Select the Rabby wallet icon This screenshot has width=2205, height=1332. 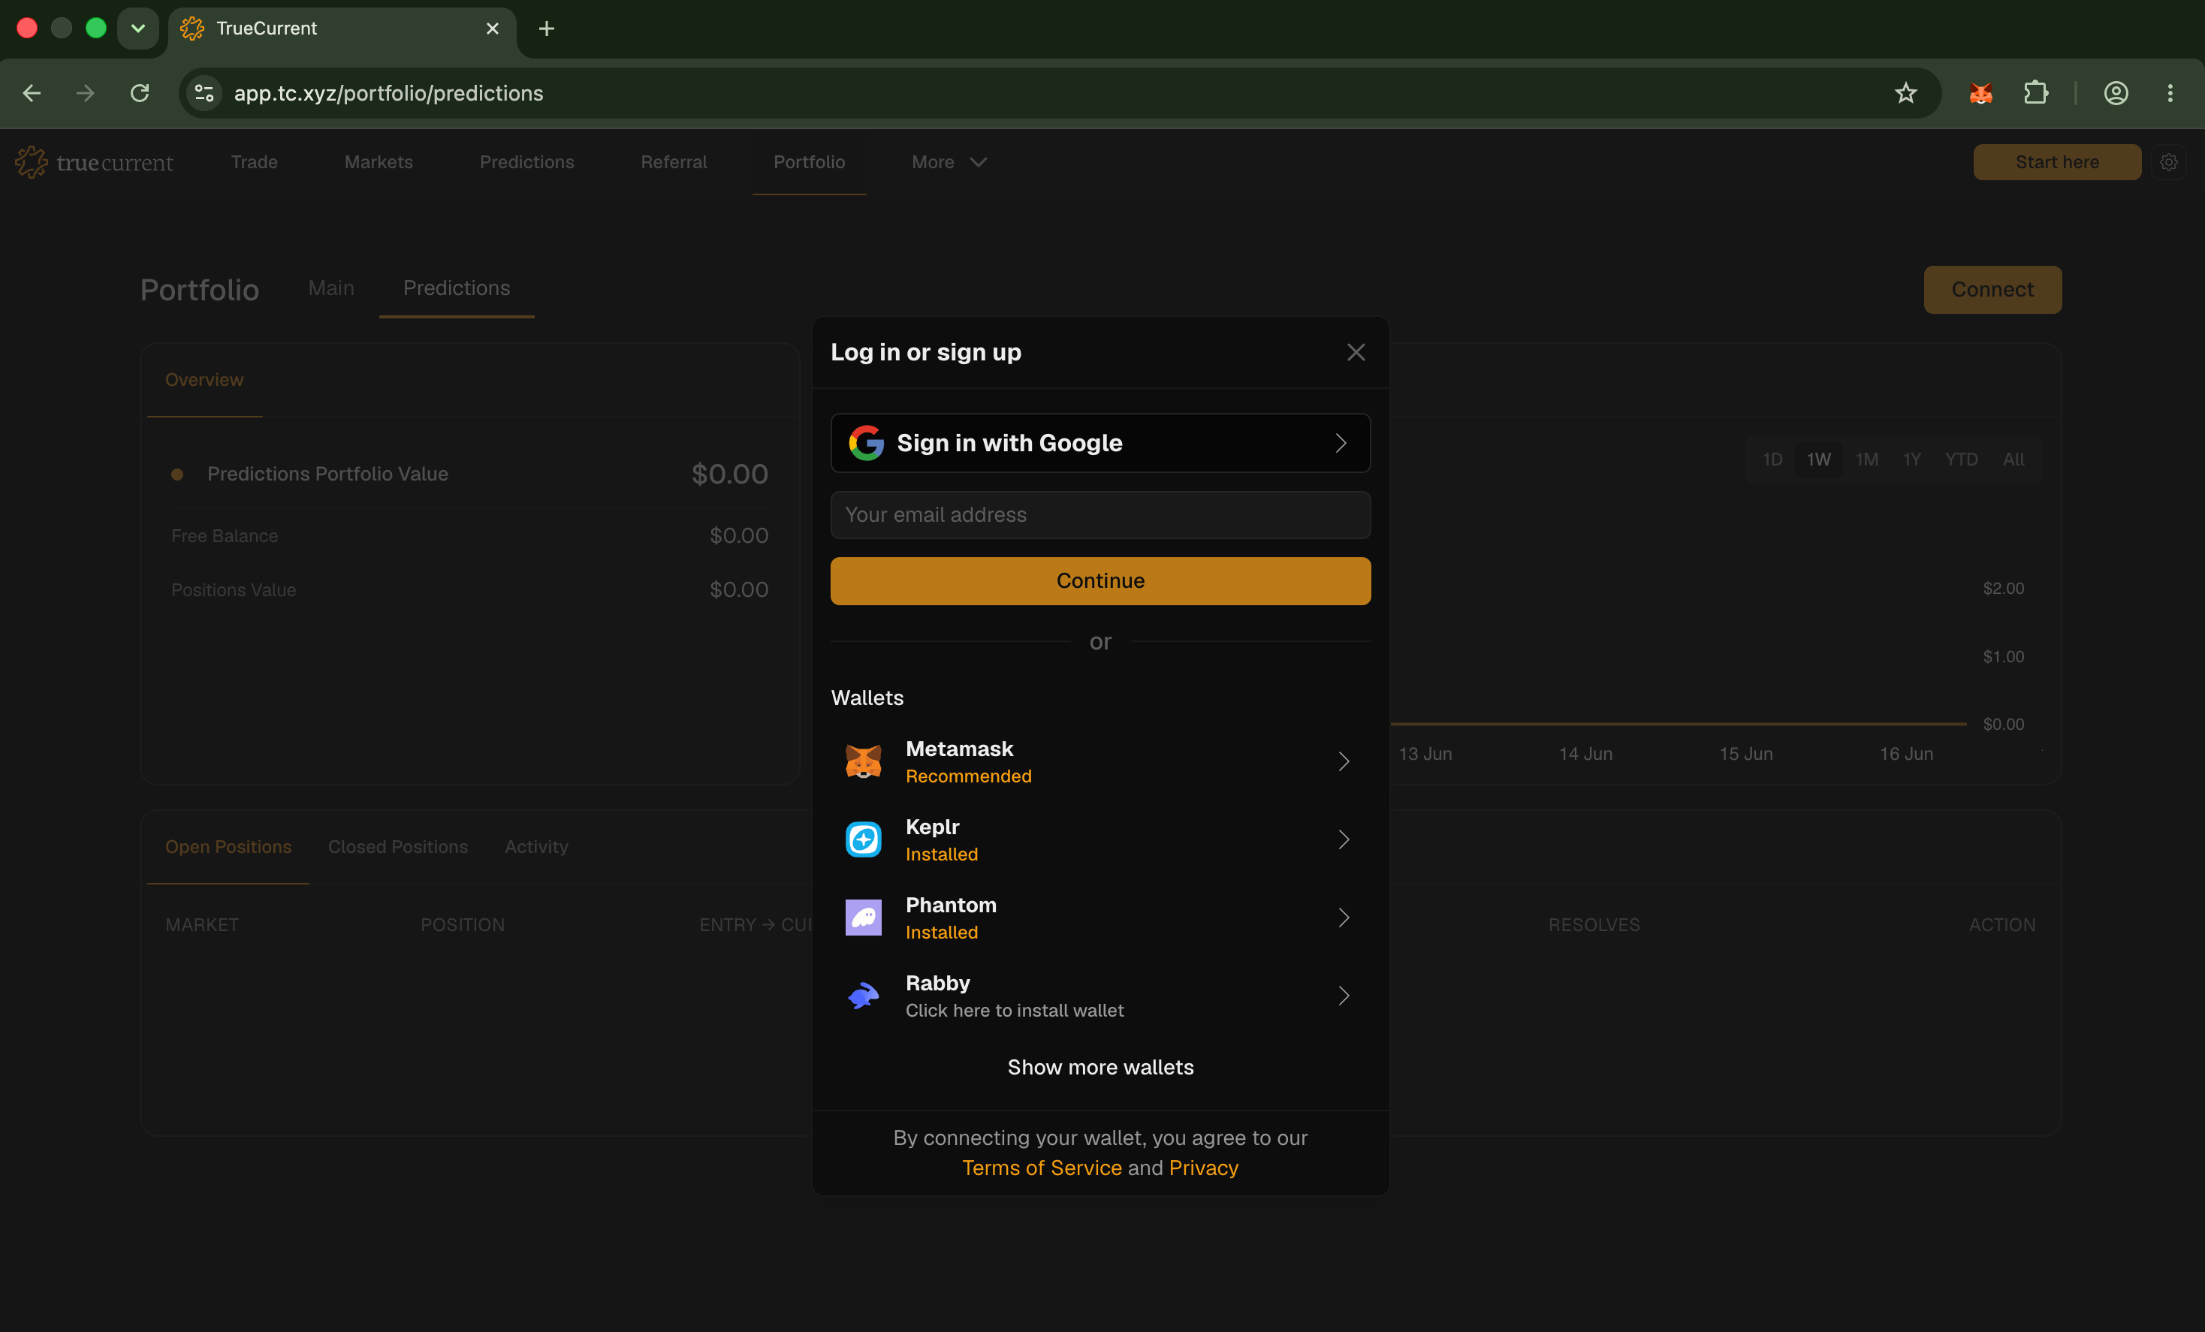tap(864, 995)
